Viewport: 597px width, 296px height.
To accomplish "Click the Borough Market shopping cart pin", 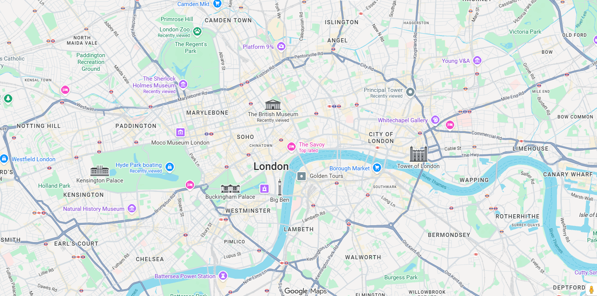I will [x=377, y=168].
